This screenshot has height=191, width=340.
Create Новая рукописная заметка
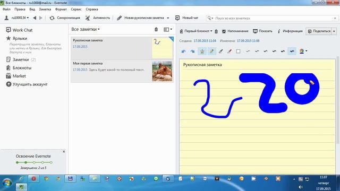[x=140, y=18]
